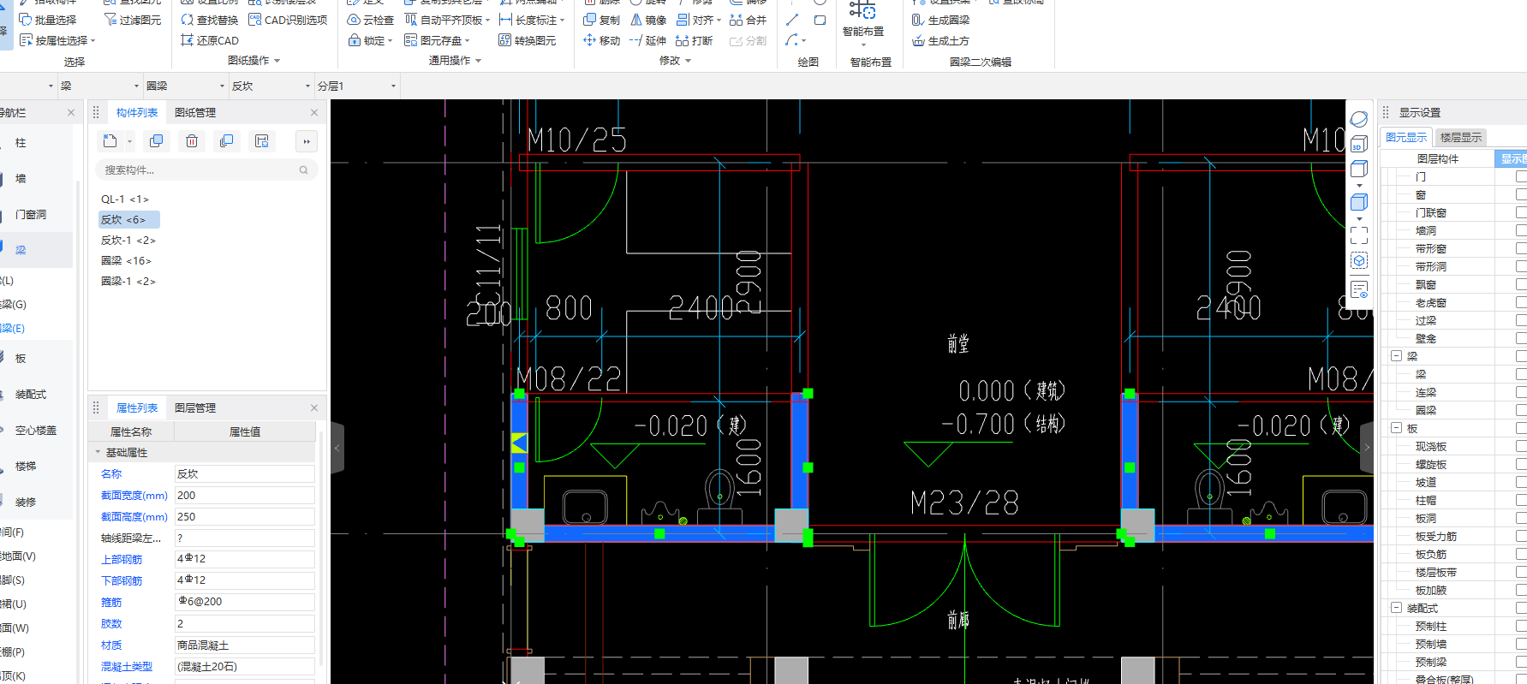Toggle the 墙洞 layer display checkbox
The height and width of the screenshot is (684, 1527).
[1521, 230]
